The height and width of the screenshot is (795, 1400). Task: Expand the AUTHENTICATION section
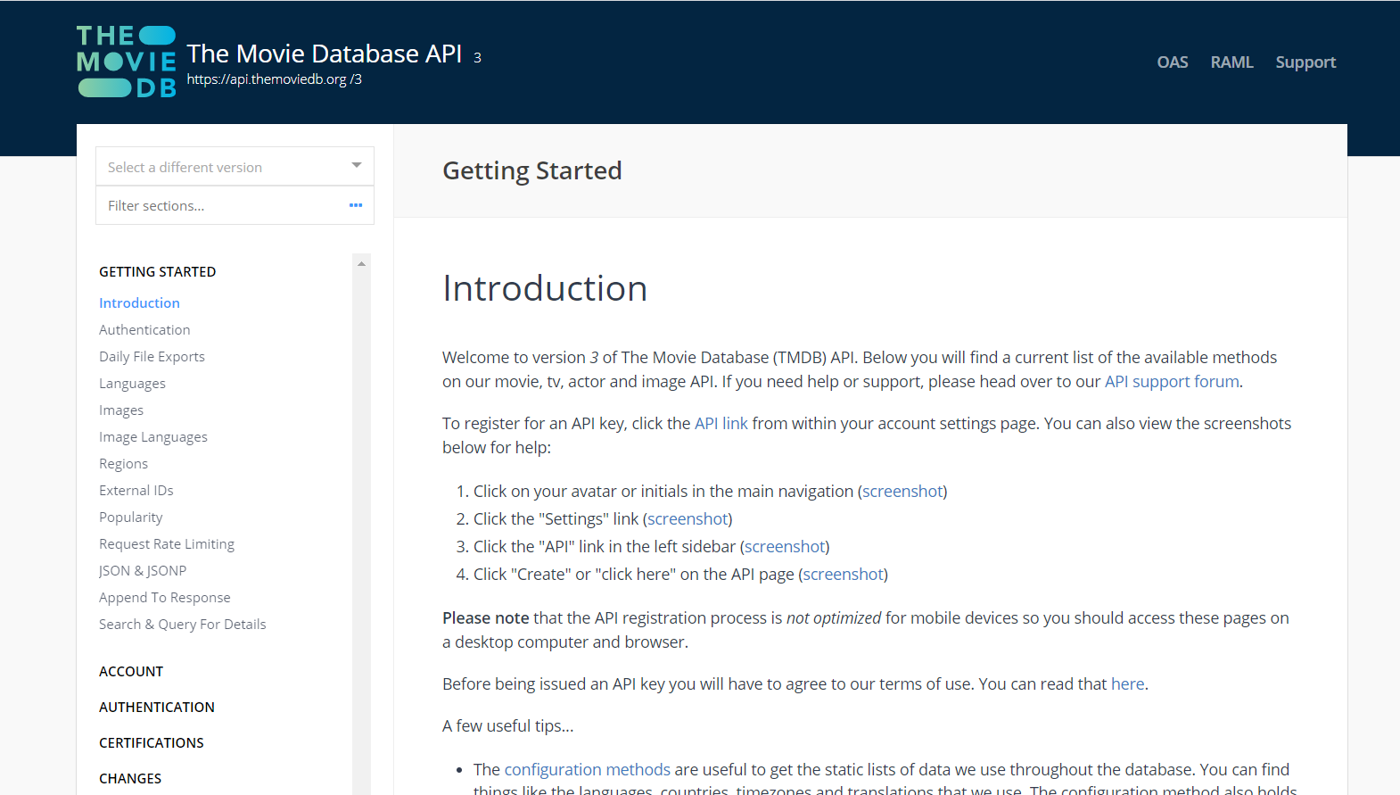[x=157, y=707]
